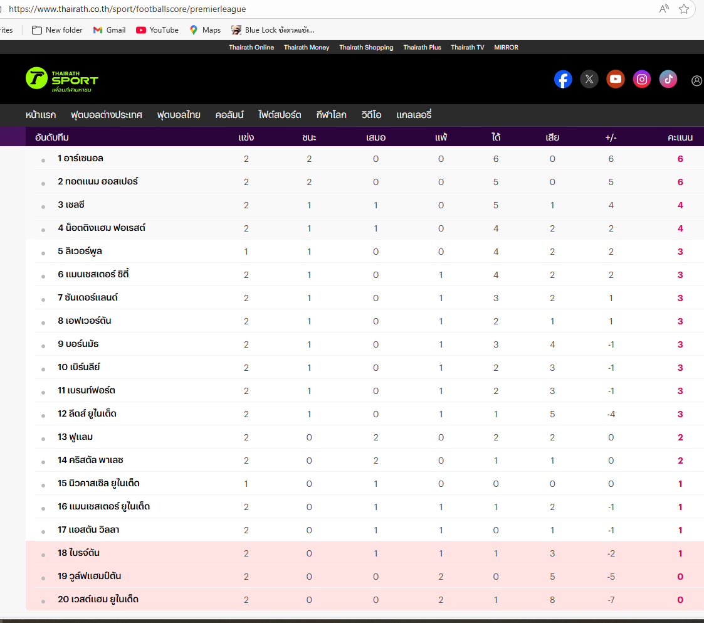Select team row 8 เอฟเวอร์ตัน
This screenshot has width=704, height=623.
[x=365, y=321]
